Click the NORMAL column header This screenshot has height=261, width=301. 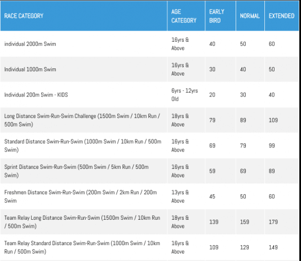coord(250,16)
